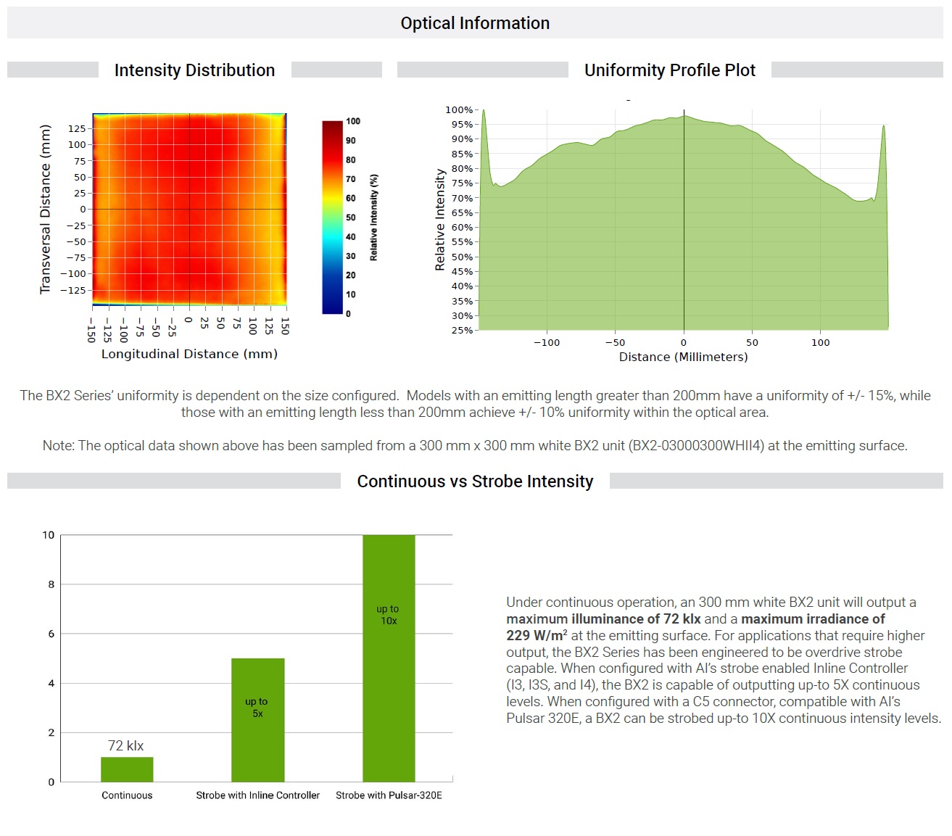952x836 pixels.
Task: Click the '100%' tick on profile plot
Action: [458, 109]
